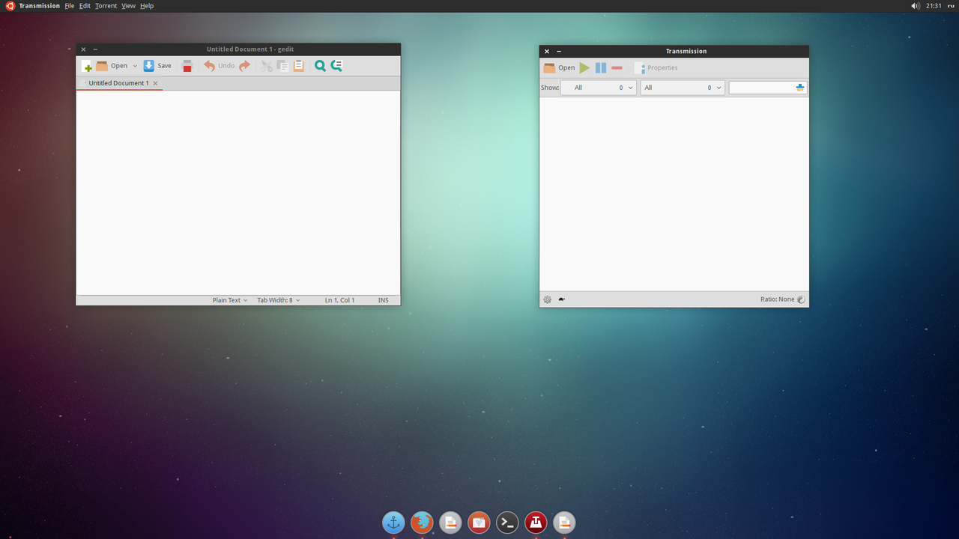This screenshot has width=959, height=539.
Task: Launch the terminal from the dock
Action: click(x=507, y=523)
